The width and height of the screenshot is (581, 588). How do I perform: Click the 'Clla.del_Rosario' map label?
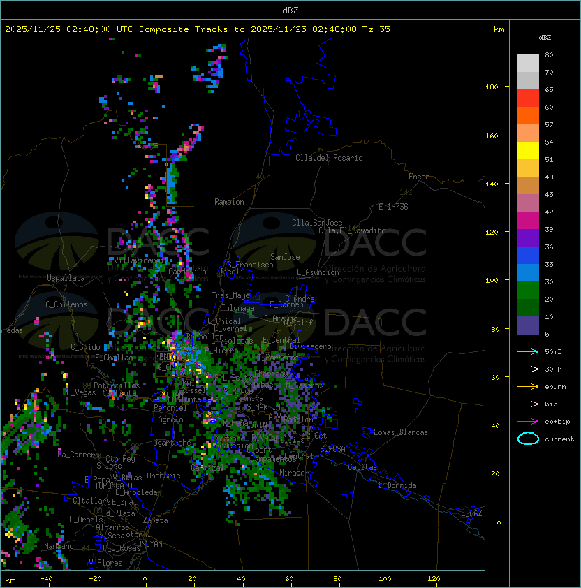329,158
